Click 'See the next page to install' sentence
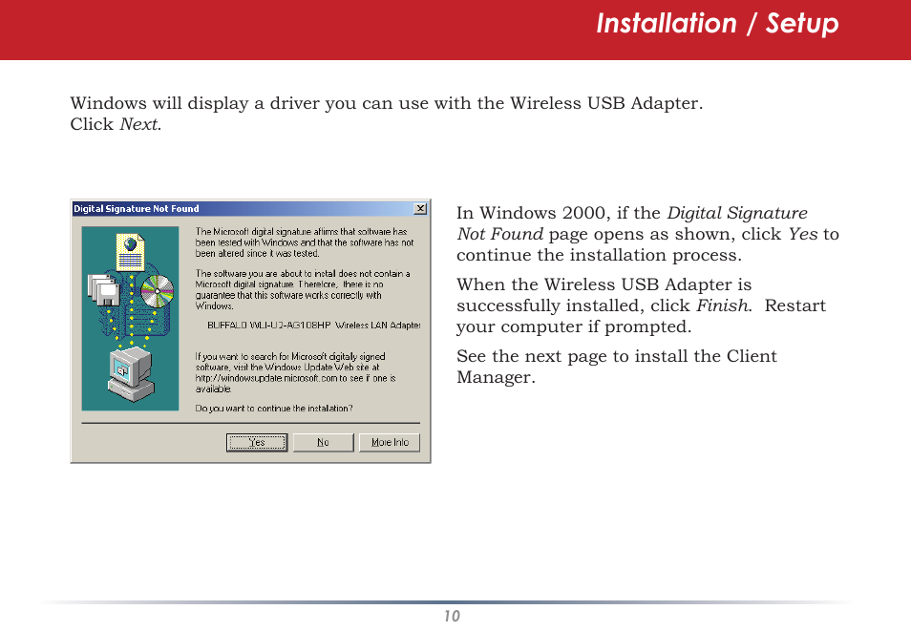 pos(617,366)
